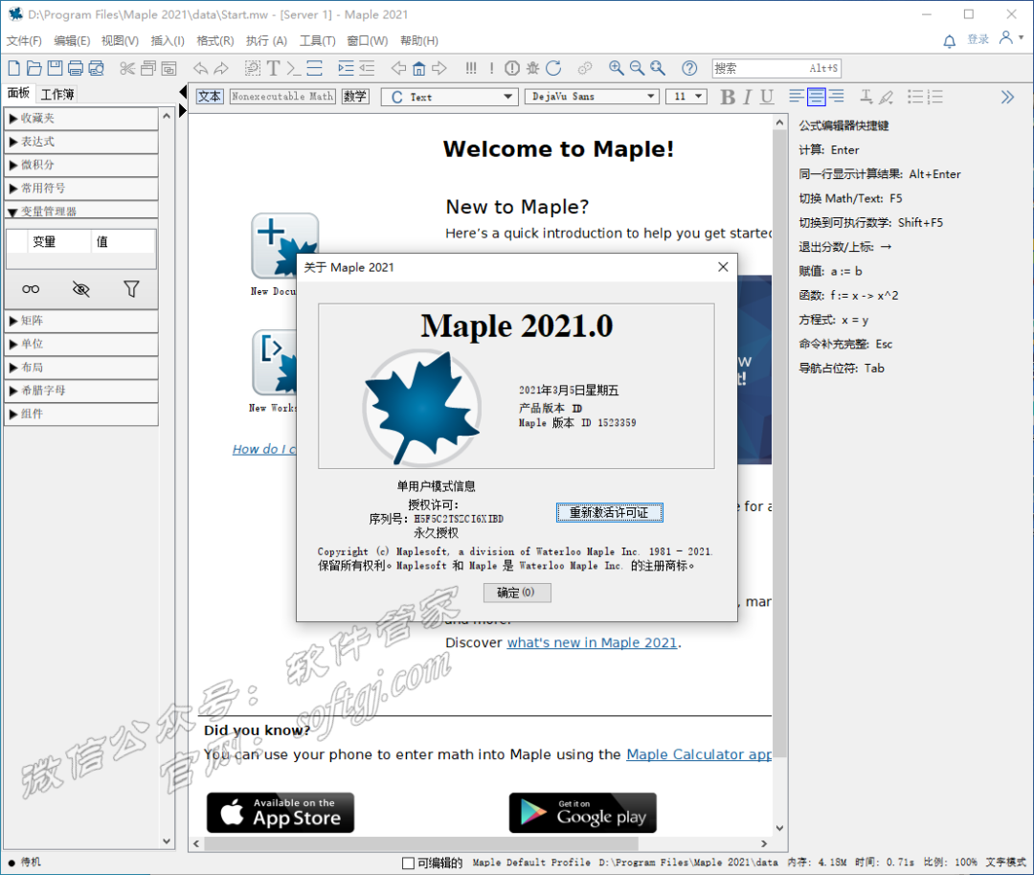Collapse the 变量管理器 palette
The width and height of the screenshot is (1034, 875).
pyautogui.click(x=81, y=211)
